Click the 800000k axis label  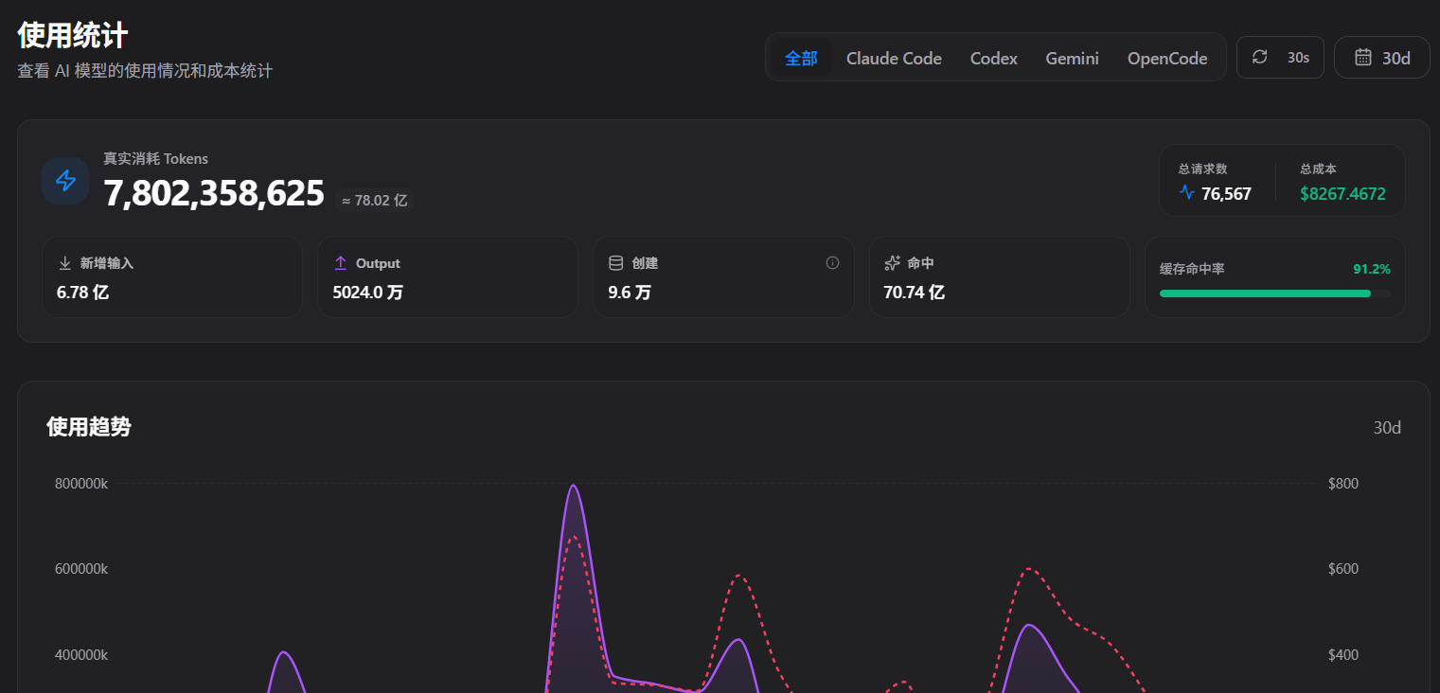81,484
